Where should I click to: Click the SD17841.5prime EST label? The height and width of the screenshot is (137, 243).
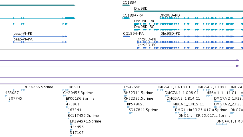pyautogui.click(x=143, y=110)
